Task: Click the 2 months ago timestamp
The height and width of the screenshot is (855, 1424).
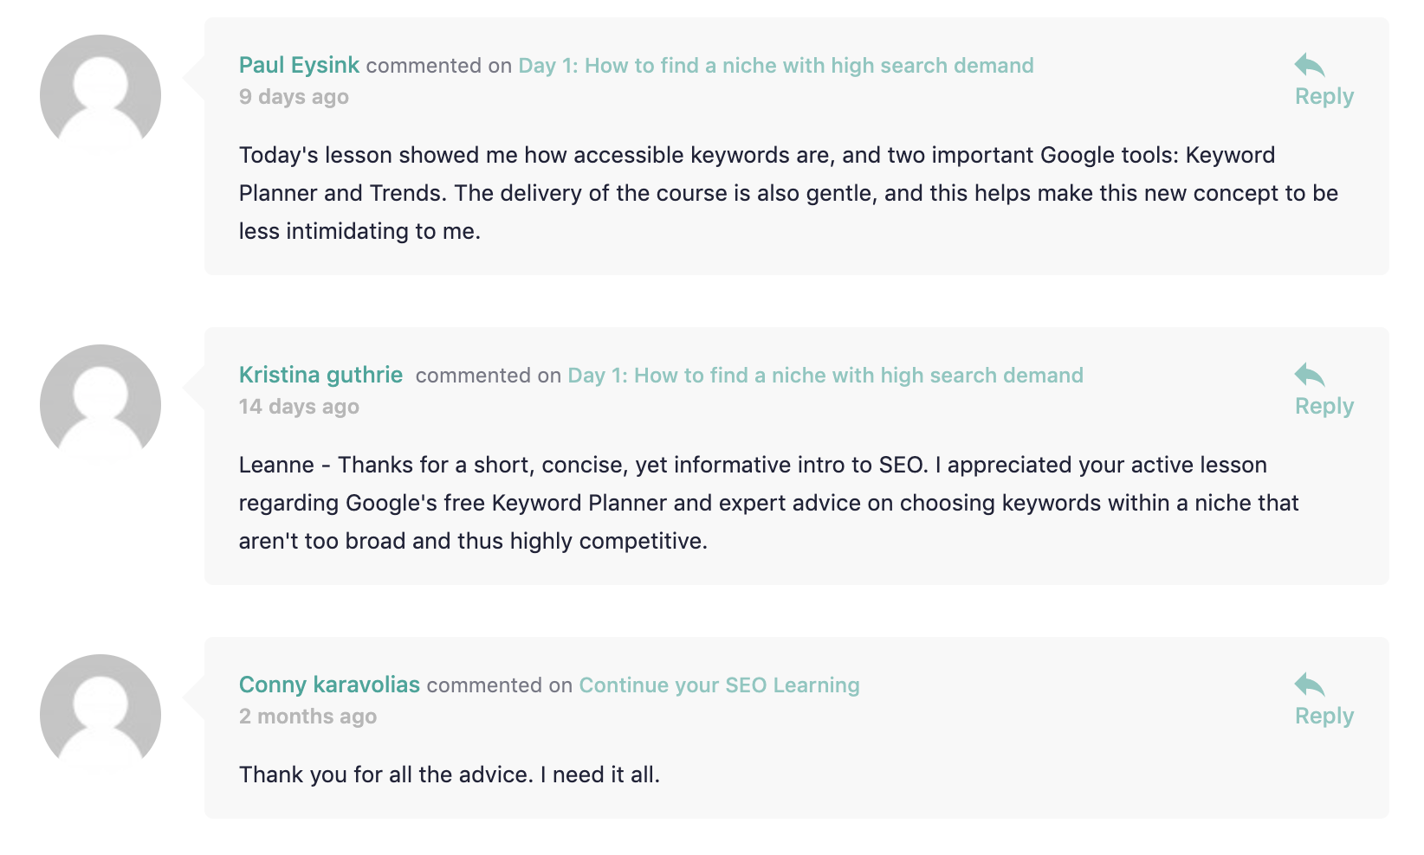Action: coord(307,717)
